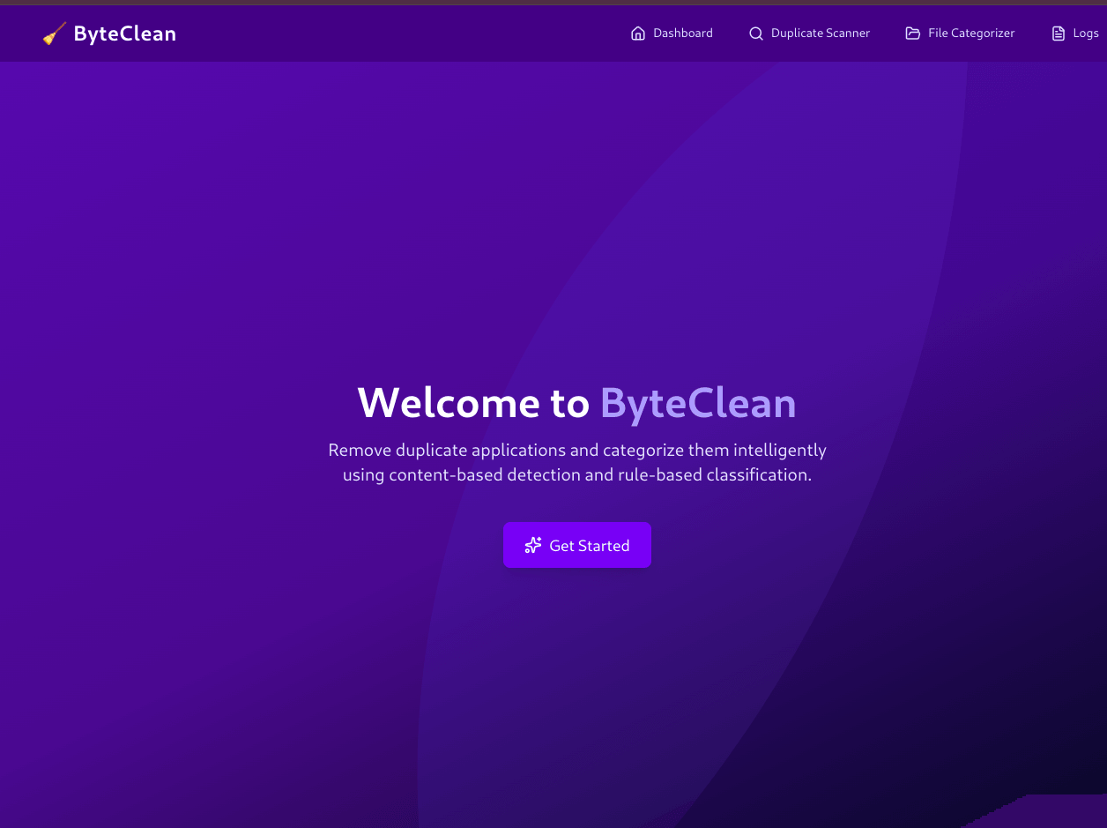Open the Dashboard nav item
The height and width of the screenshot is (828, 1107).
(672, 34)
